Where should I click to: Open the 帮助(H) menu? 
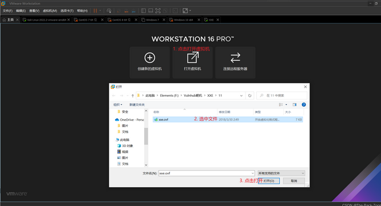point(82,11)
